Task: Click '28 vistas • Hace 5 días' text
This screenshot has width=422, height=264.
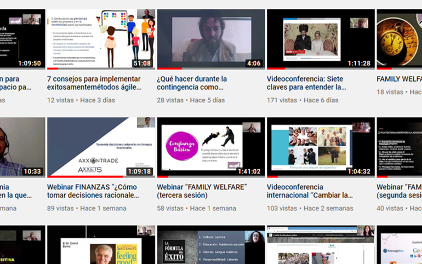Action: click(191, 100)
